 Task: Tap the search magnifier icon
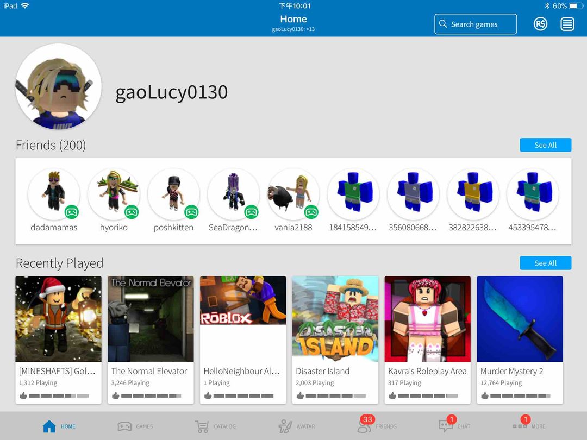click(x=443, y=24)
